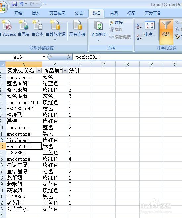
Task: Select column D header
Action: pyautogui.click(x=104, y=65)
